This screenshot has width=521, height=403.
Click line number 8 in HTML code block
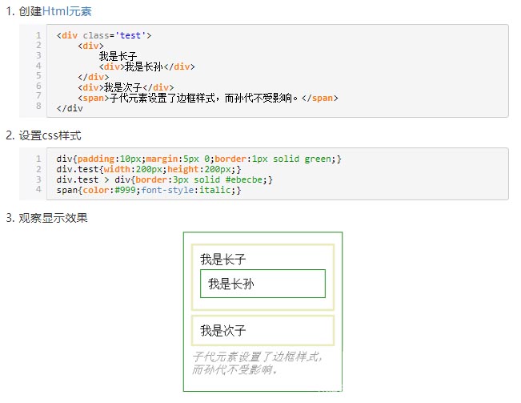(38, 105)
